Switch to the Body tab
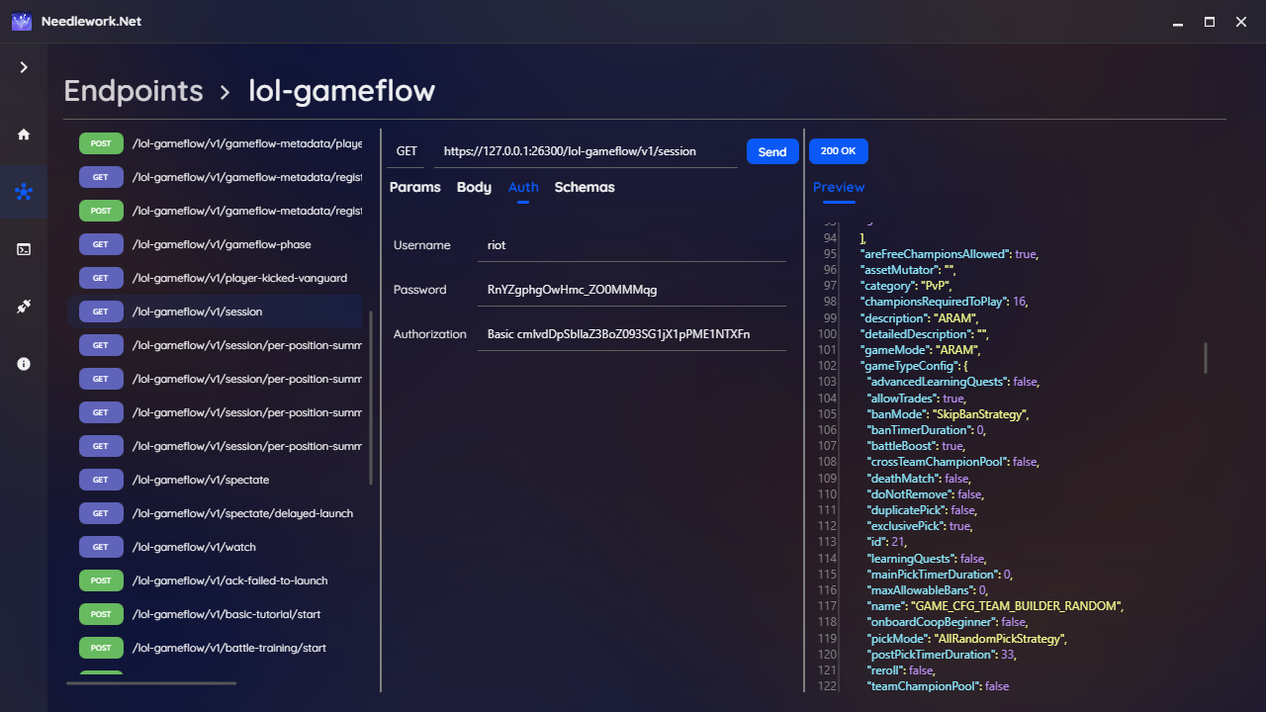The width and height of the screenshot is (1266, 712). tap(473, 187)
